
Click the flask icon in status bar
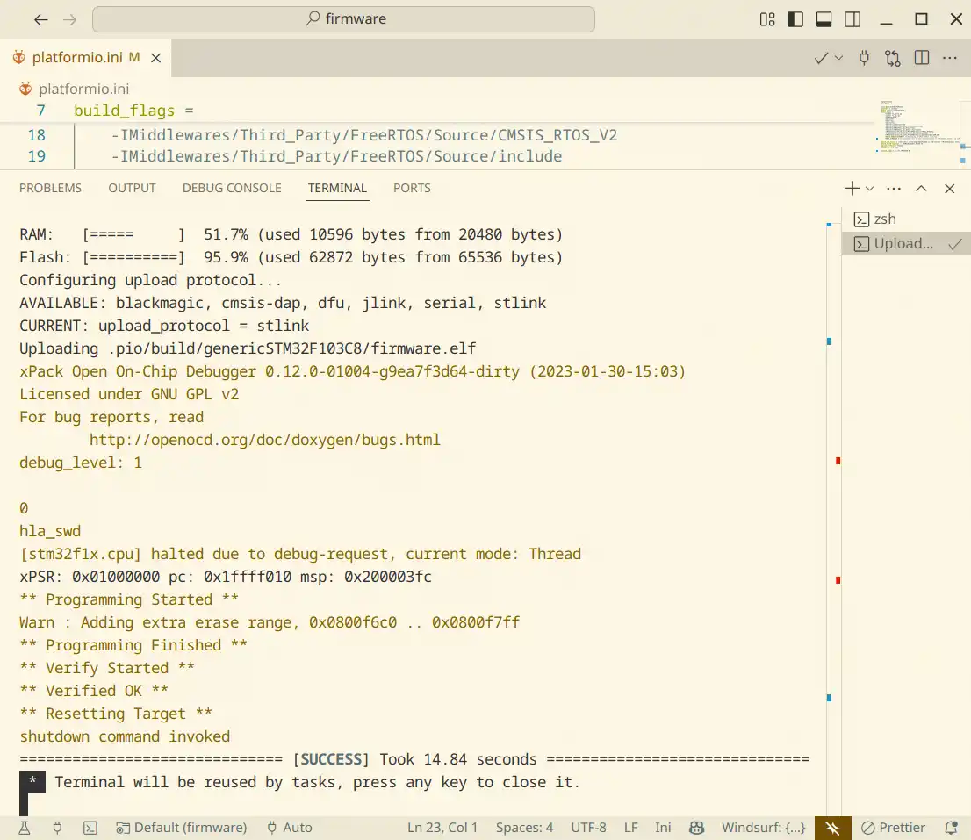coord(25,829)
